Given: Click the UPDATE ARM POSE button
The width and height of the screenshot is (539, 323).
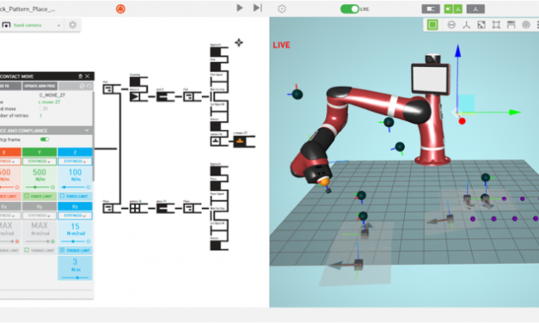Looking at the screenshot, I should tap(40, 86).
